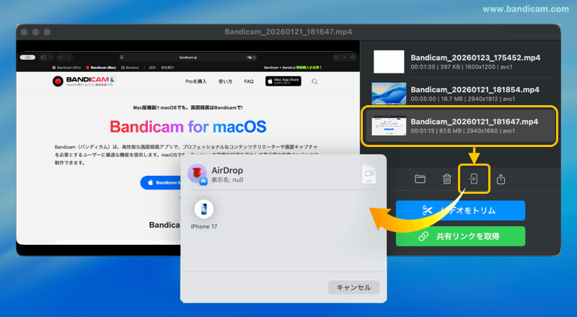Click the Mac App Store badge in preview
Image resolution: width=577 pixels, height=317 pixels.
[283, 81]
